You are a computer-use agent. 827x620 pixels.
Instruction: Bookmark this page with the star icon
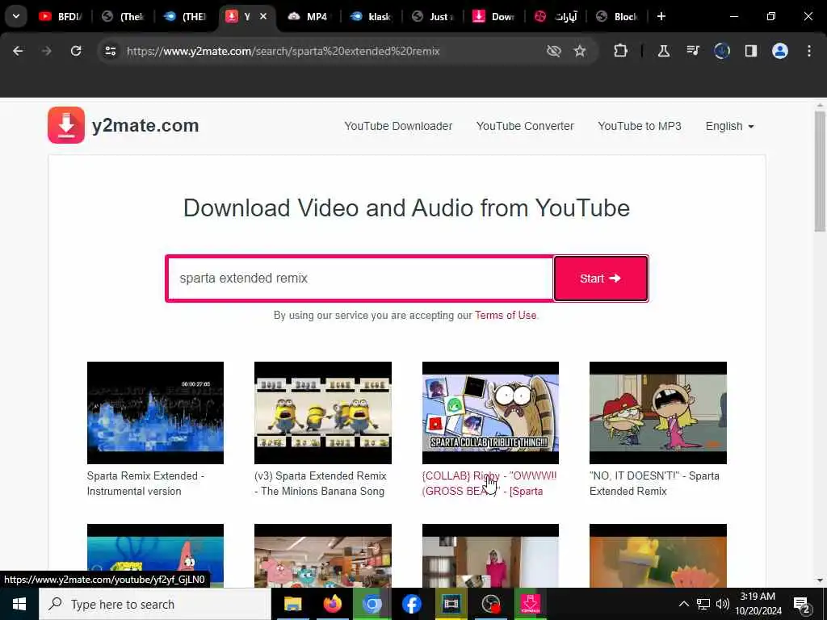(x=580, y=51)
